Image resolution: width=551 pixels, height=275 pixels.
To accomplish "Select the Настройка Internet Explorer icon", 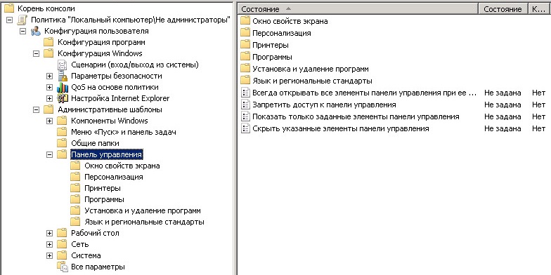I will click(62, 98).
